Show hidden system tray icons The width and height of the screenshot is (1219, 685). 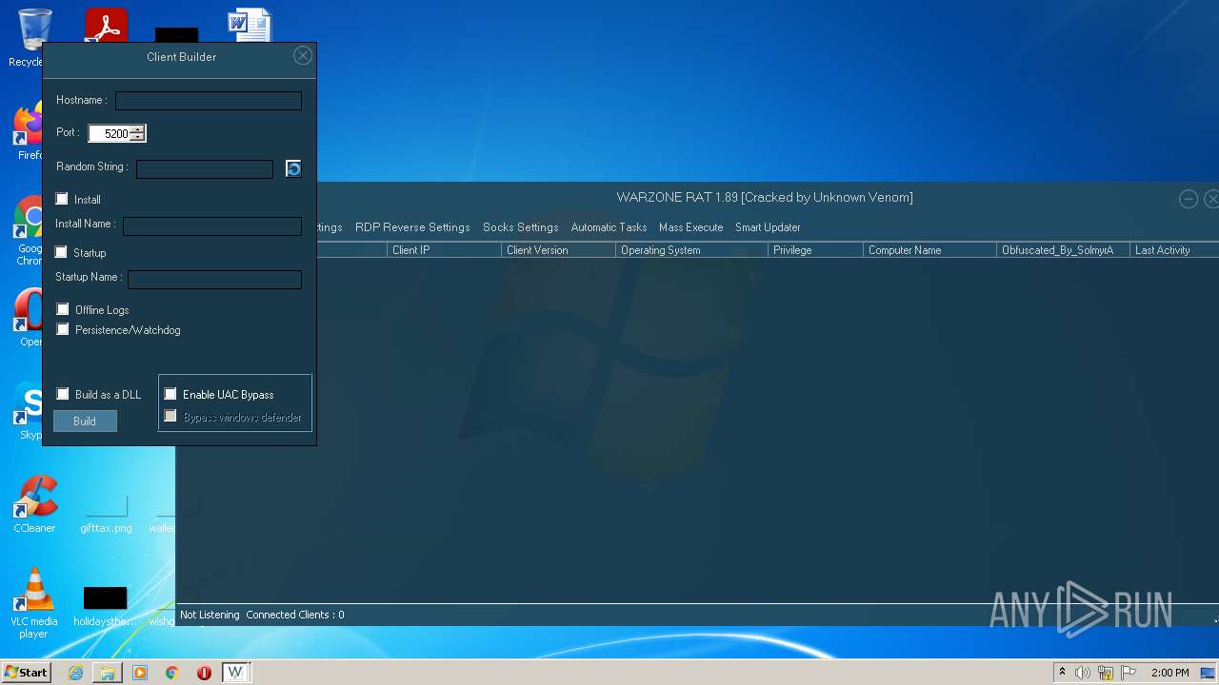1062,673
